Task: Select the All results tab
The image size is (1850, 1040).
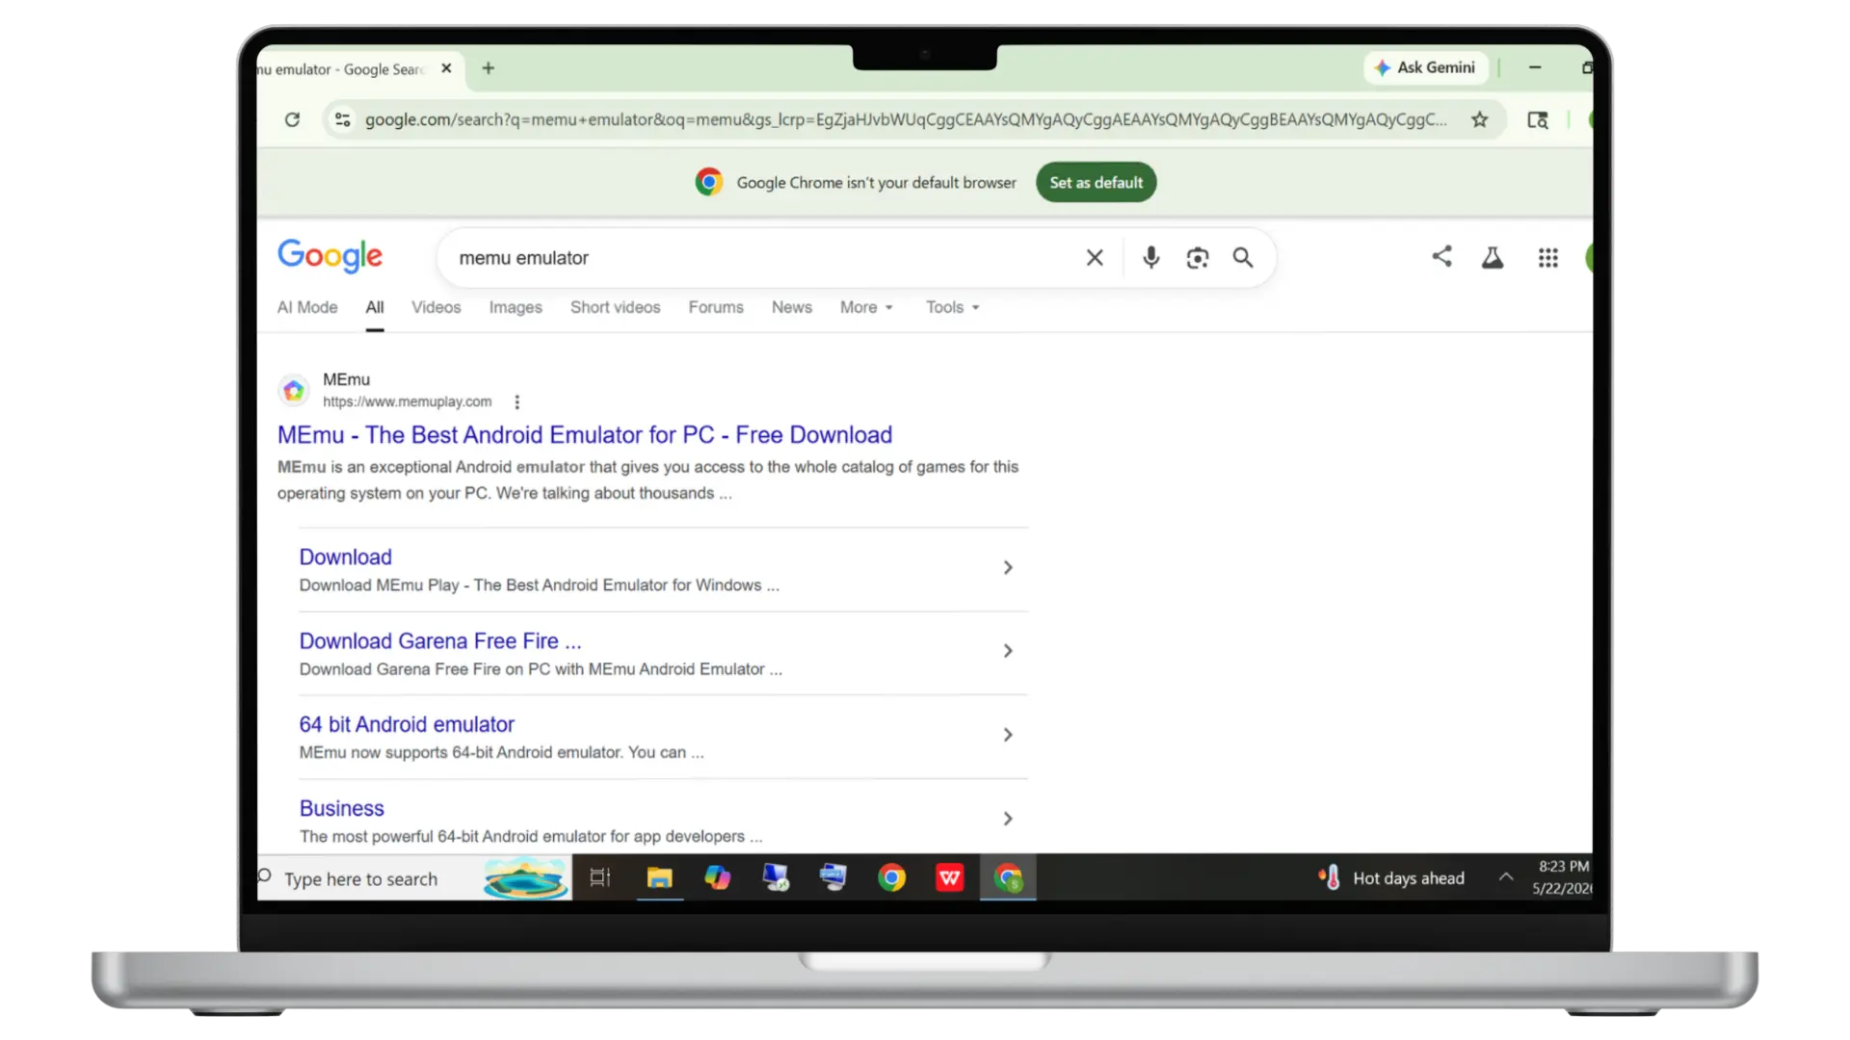Action: click(x=375, y=307)
